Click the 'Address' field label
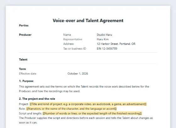The width and height of the screenshot is (176, 128). (x=69, y=44)
